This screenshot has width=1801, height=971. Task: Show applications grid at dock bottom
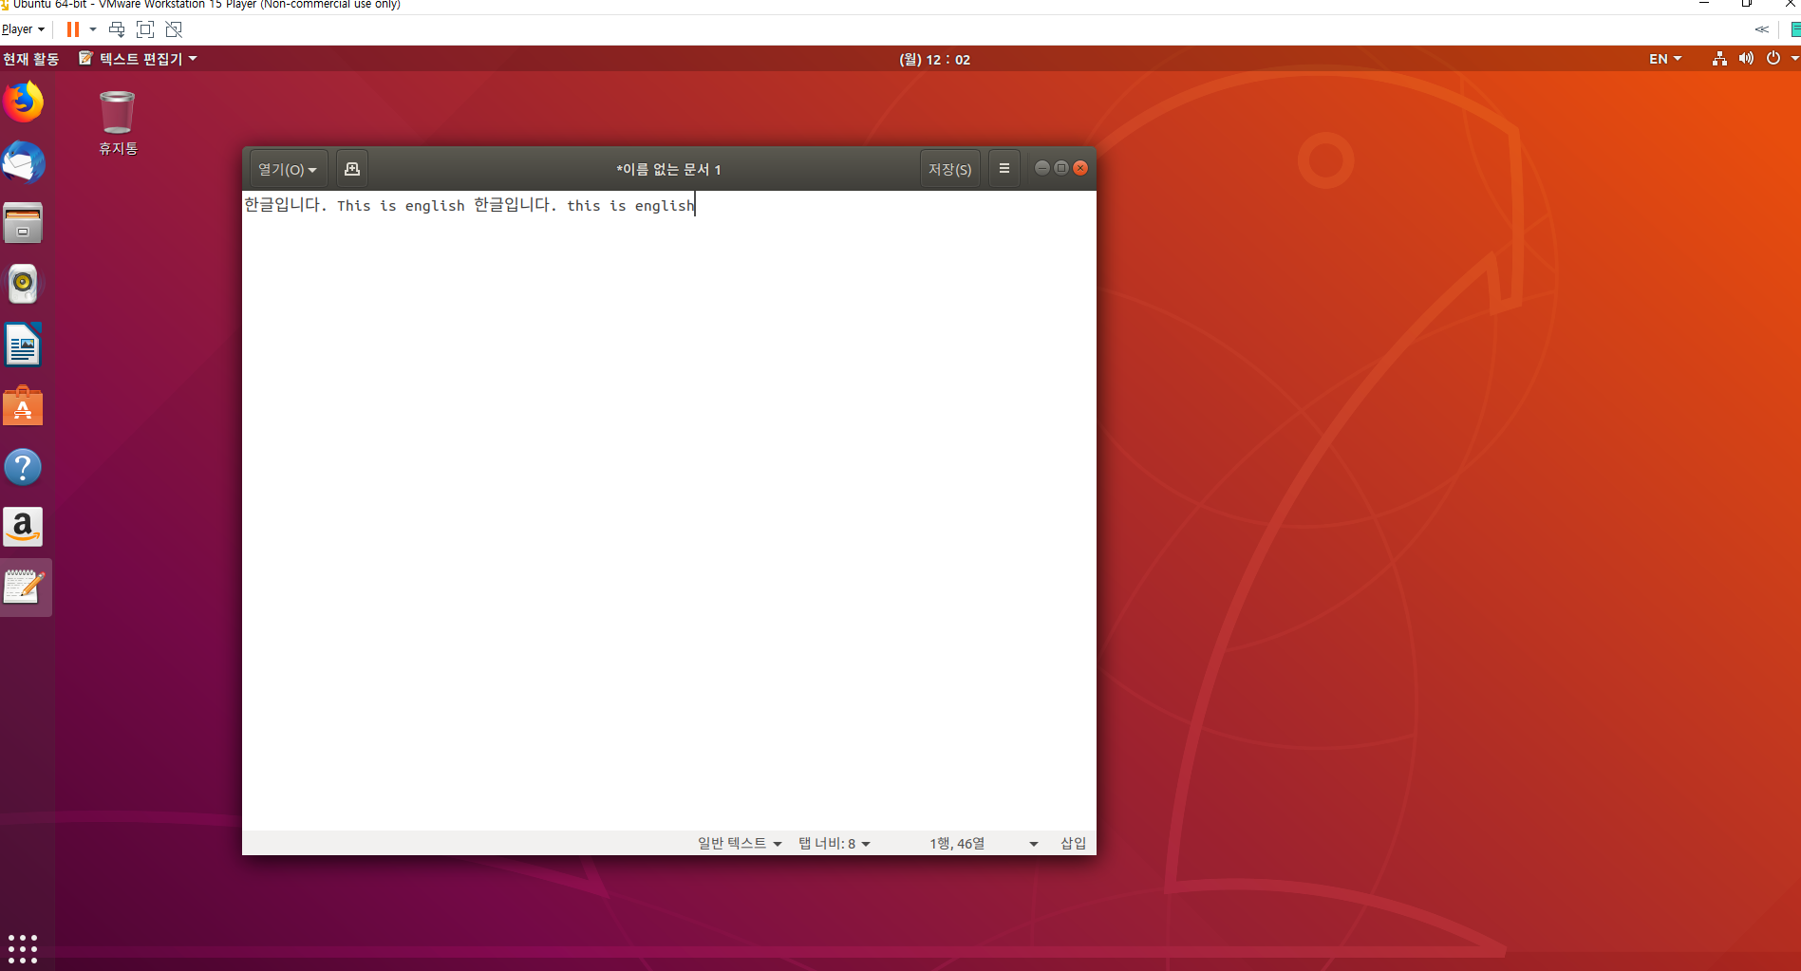(x=23, y=948)
